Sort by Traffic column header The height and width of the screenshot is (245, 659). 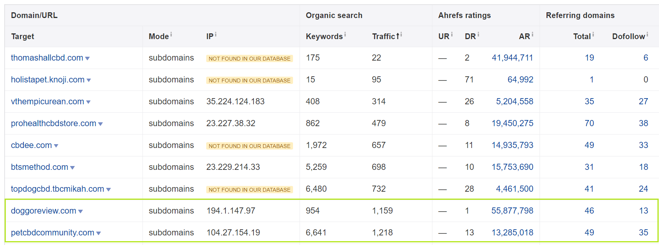tap(384, 36)
